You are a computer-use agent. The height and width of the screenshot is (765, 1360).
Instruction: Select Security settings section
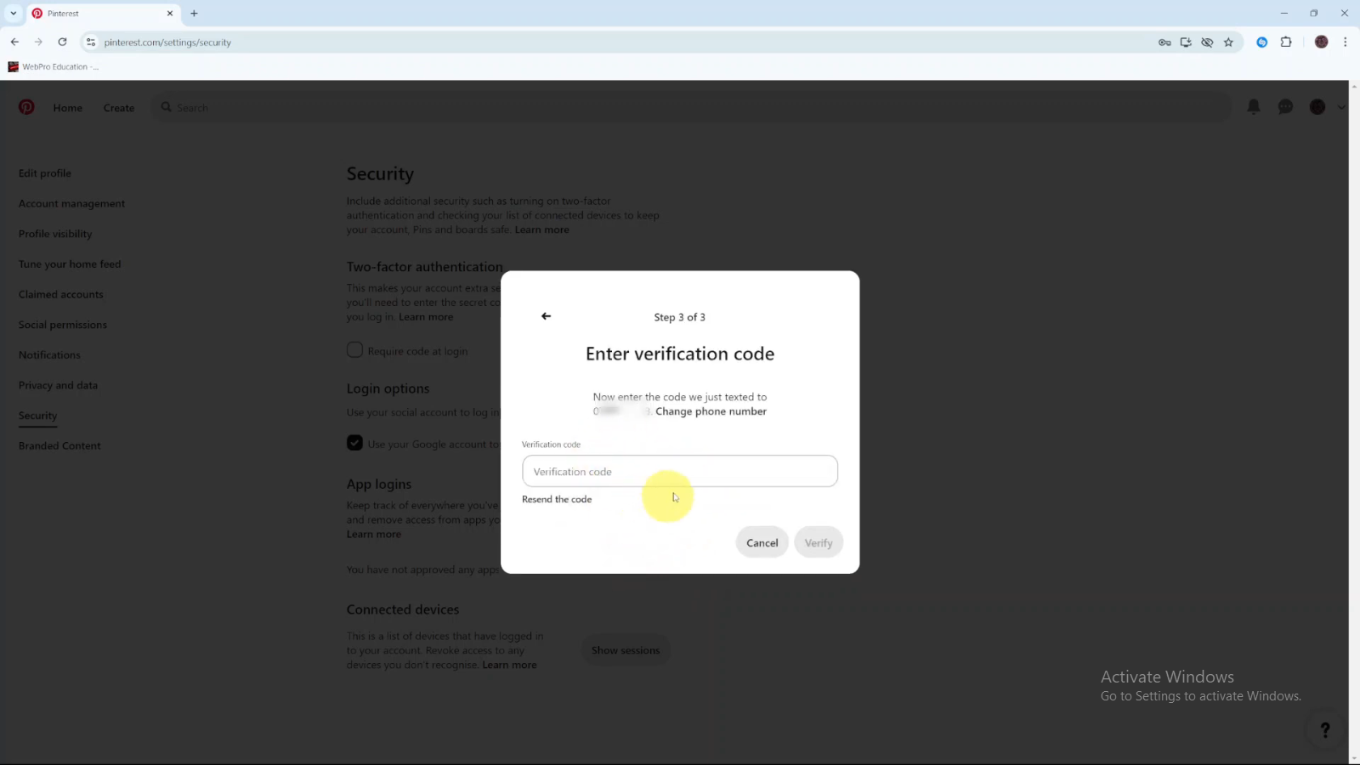(38, 416)
